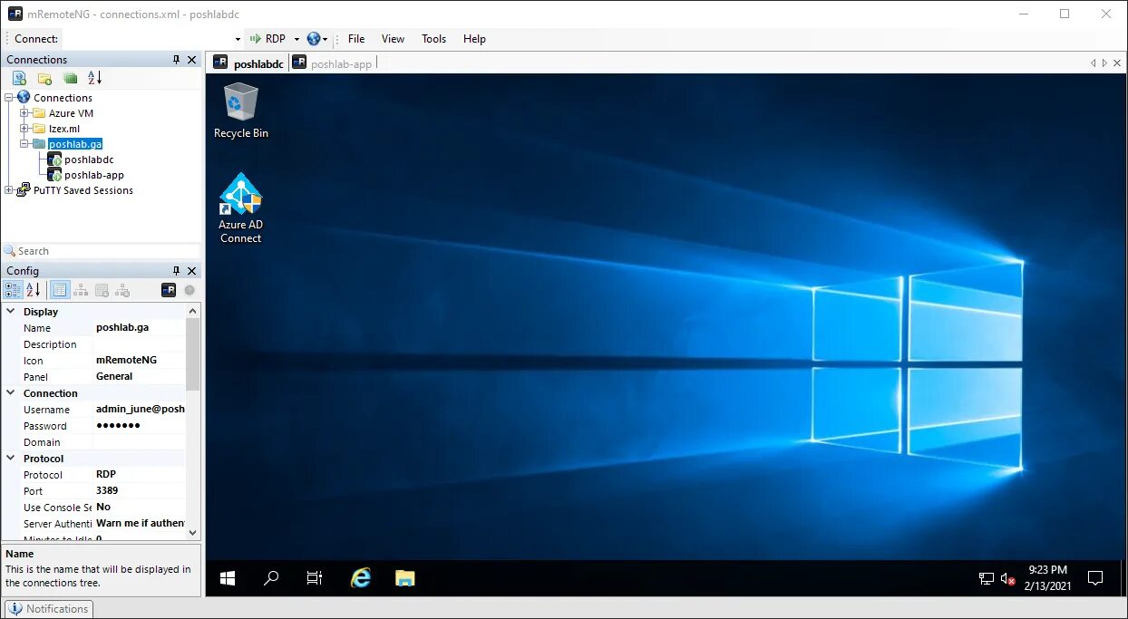Click the network icon in remote system tray
1128x619 pixels.
[987, 578]
